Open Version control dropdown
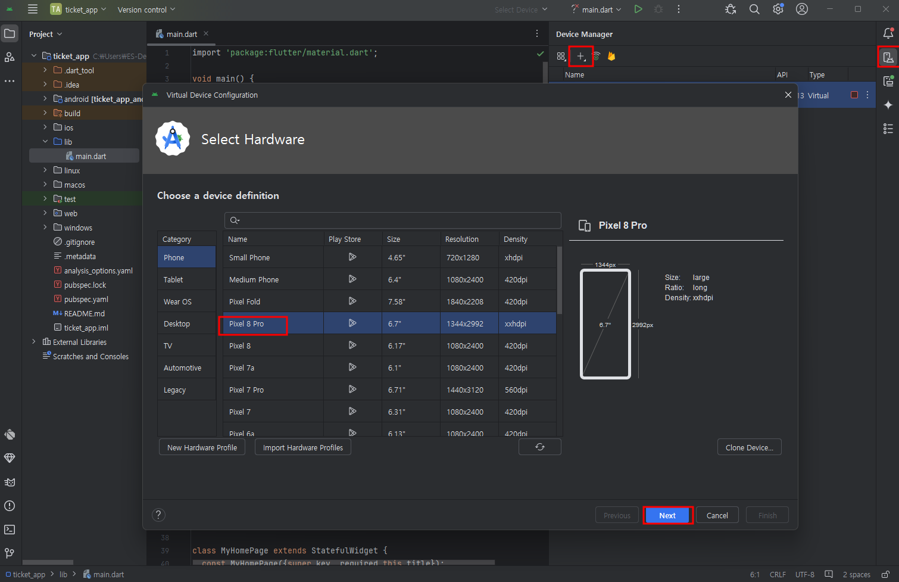 [146, 10]
